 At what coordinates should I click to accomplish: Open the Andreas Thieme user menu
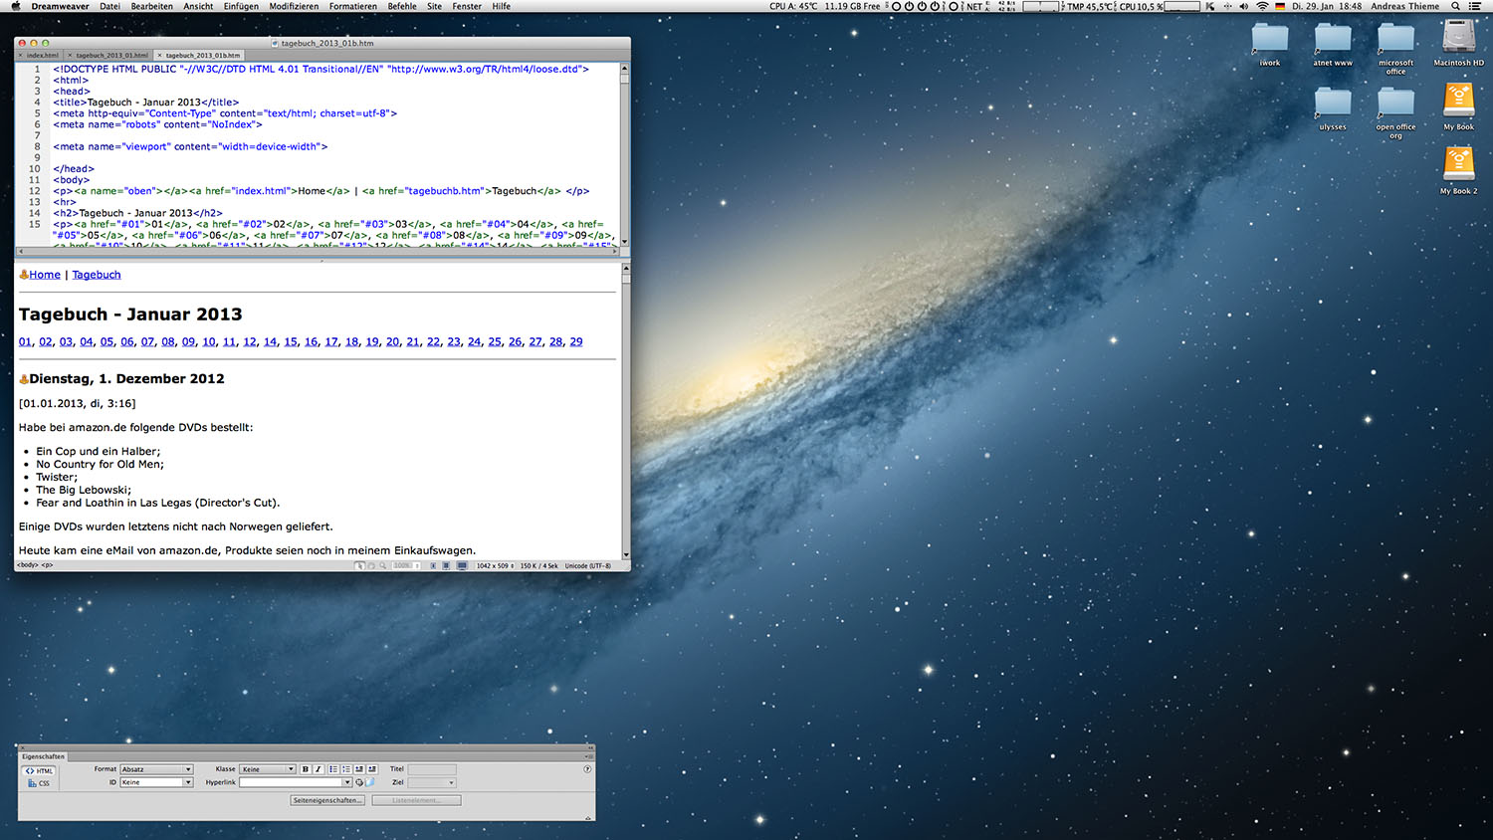click(1404, 6)
